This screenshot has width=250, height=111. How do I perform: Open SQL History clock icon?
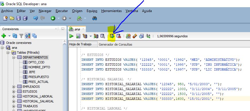(x=141, y=36)
